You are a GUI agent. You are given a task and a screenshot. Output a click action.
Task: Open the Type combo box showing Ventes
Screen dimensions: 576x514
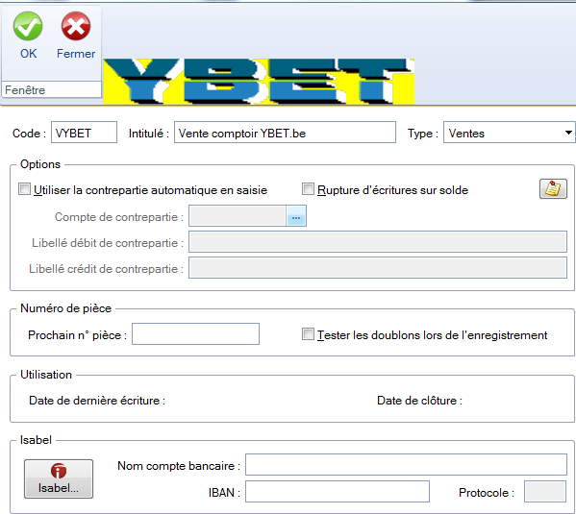click(x=509, y=133)
